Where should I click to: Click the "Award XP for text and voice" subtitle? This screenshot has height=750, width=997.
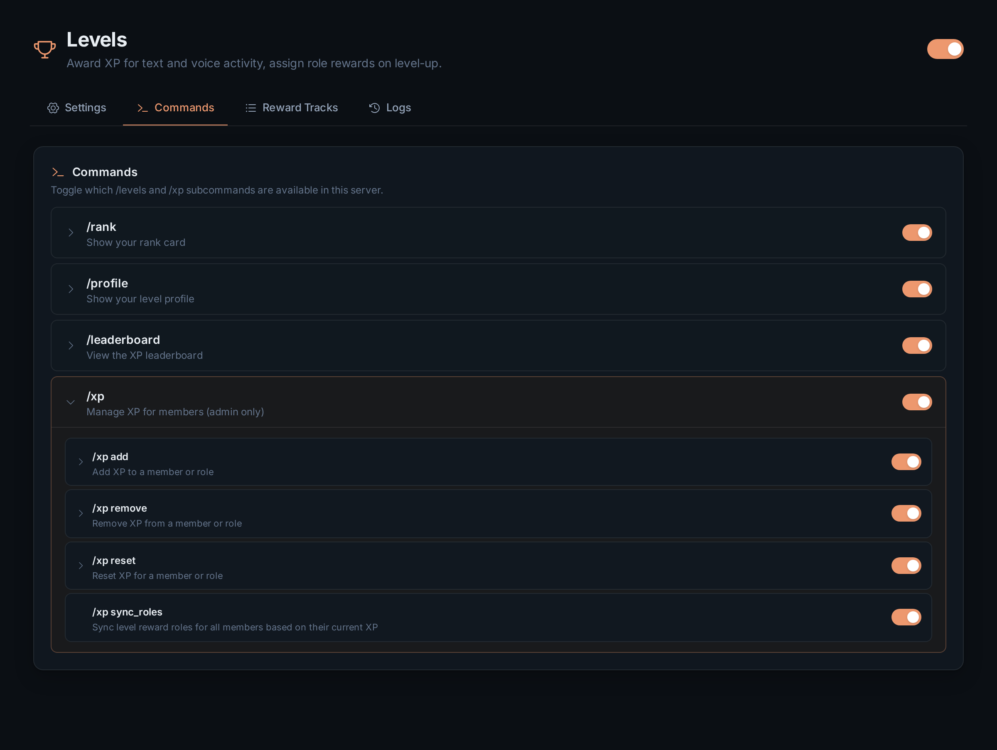pyautogui.click(x=254, y=64)
